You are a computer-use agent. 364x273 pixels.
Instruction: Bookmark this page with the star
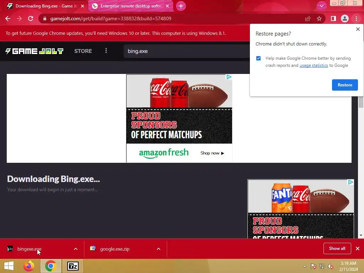point(319,18)
